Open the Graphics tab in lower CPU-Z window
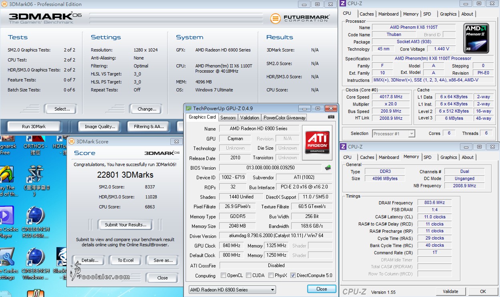Viewport: 500px width, 297px height. [x=449, y=157]
